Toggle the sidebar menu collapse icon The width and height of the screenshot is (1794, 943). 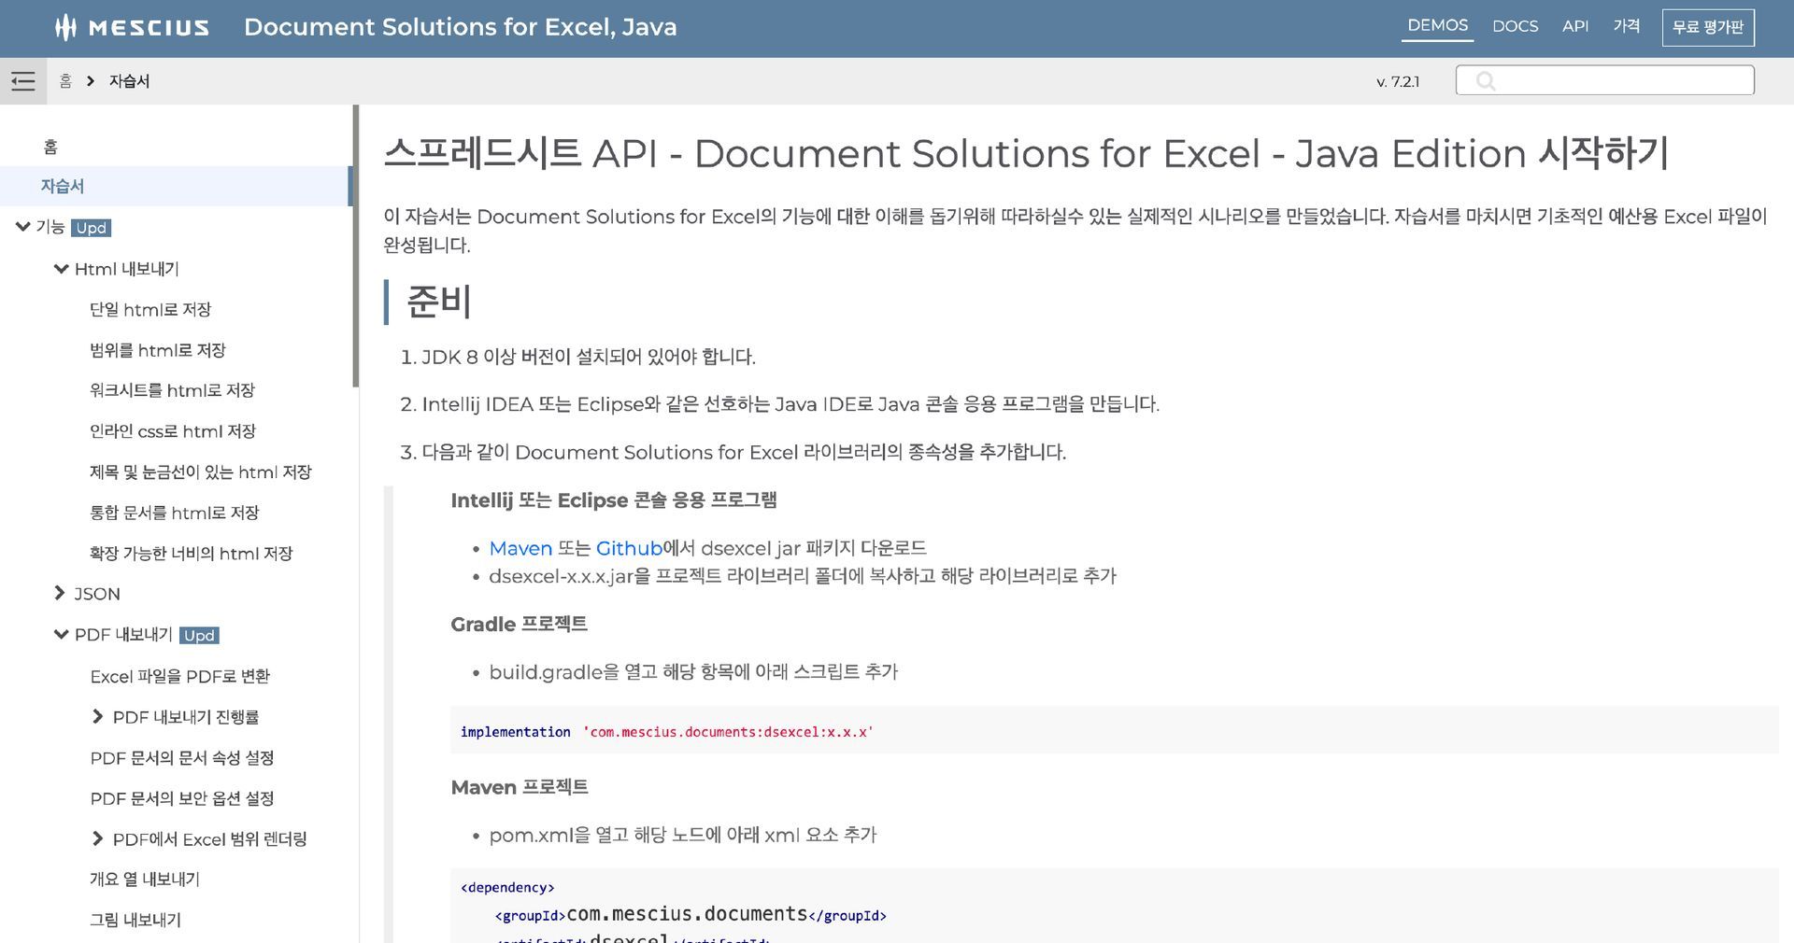point(22,81)
